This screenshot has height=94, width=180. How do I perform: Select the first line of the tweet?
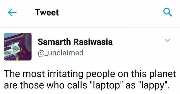coord(90,74)
